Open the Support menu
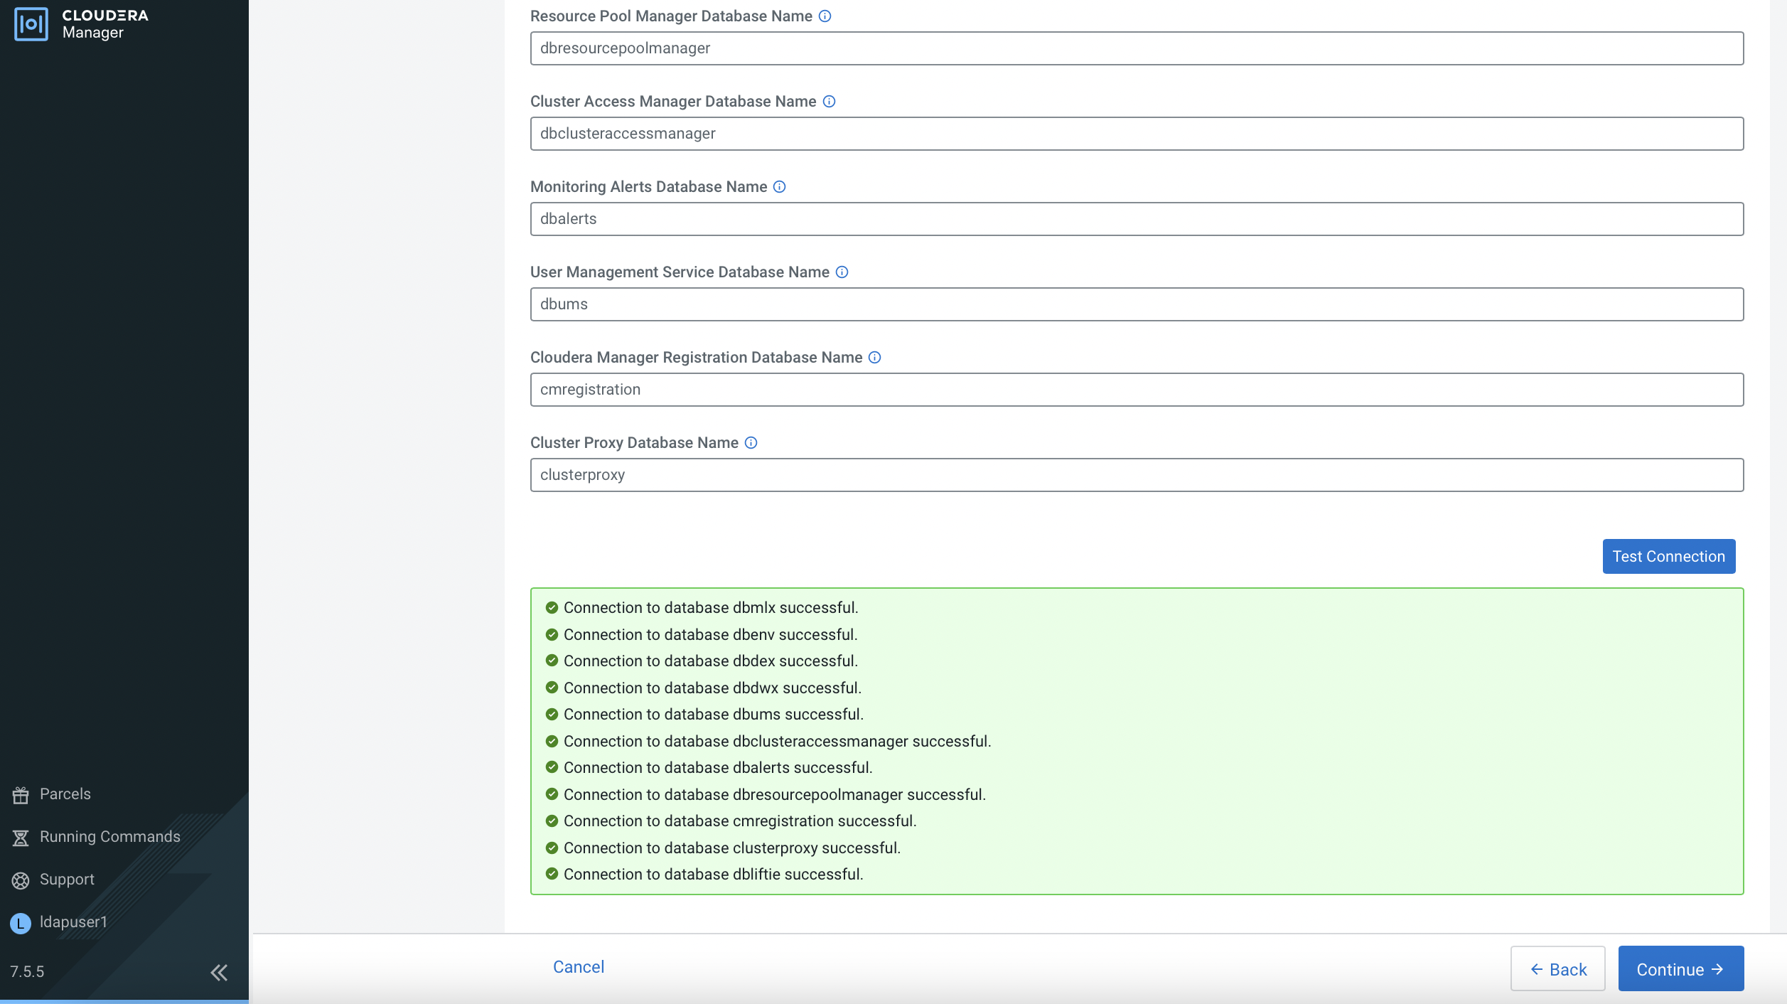1787x1004 pixels. pos(66,880)
